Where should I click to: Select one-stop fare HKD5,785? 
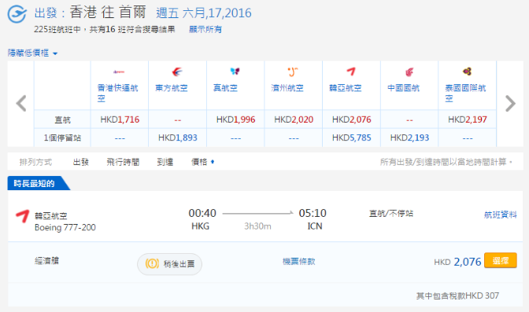point(352,138)
